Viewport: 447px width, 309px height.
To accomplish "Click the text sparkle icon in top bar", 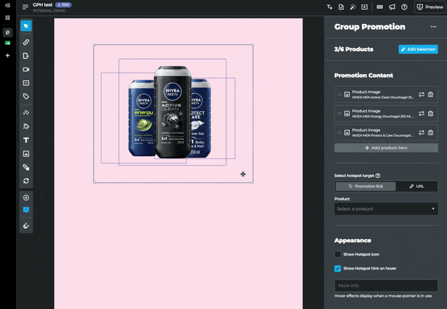I will [330, 7].
